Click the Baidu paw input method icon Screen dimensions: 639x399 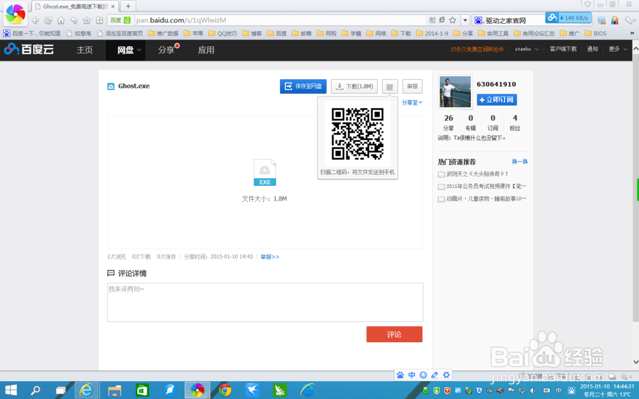click(x=401, y=375)
